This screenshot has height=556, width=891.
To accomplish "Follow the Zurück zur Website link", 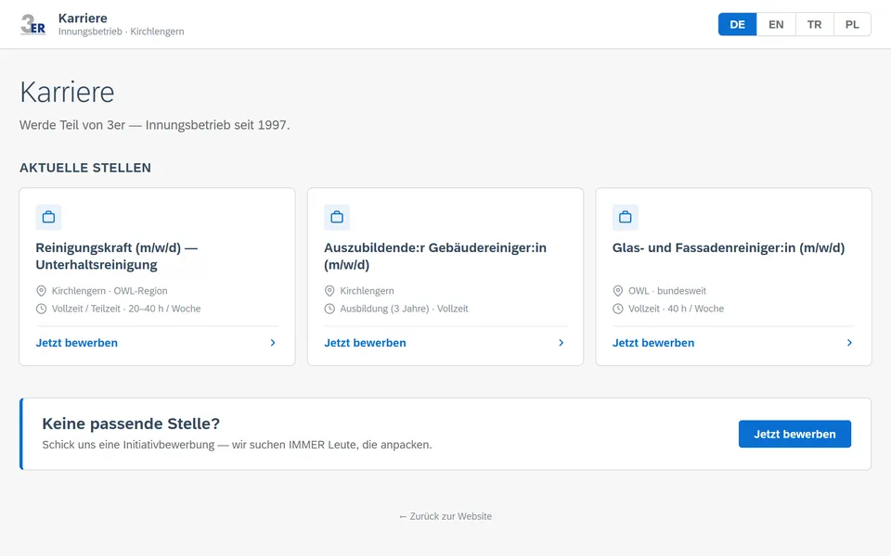I will (445, 516).
